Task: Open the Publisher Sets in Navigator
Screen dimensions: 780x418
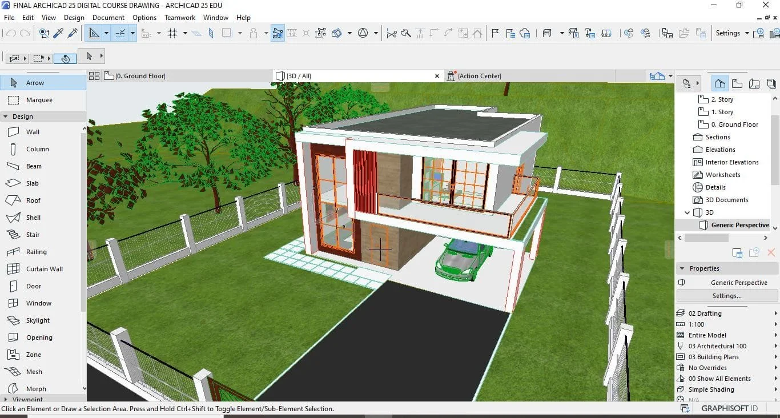Action: coord(771,83)
